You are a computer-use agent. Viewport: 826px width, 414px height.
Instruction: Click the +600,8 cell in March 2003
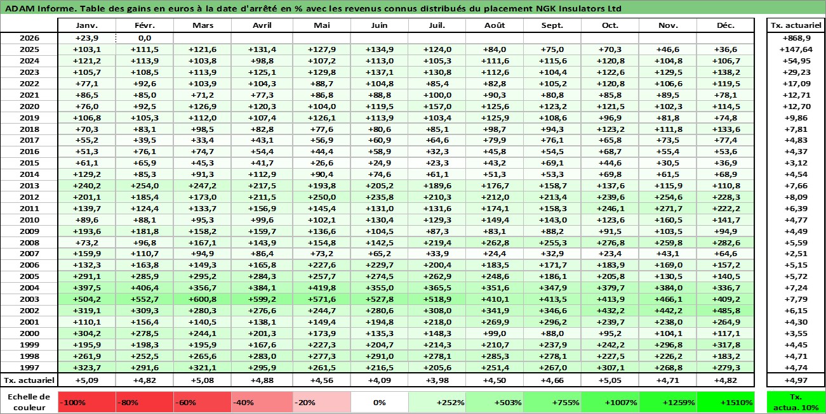pyautogui.click(x=202, y=299)
